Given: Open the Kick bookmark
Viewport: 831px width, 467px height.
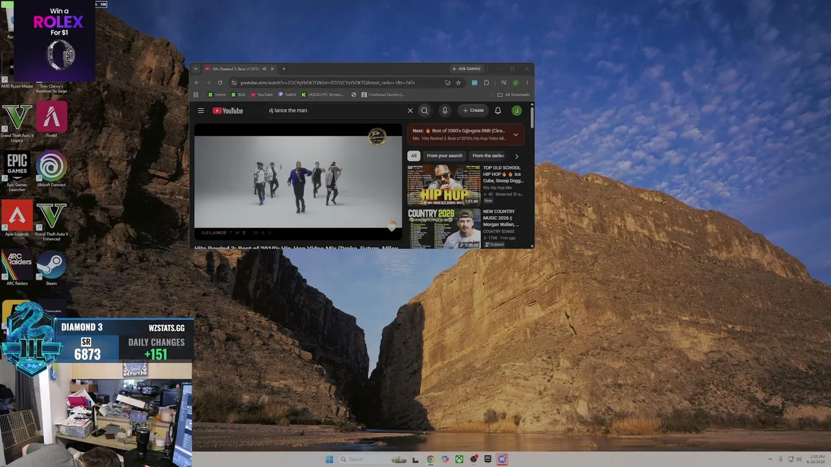Looking at the screenshot, I should pos(238,95).
